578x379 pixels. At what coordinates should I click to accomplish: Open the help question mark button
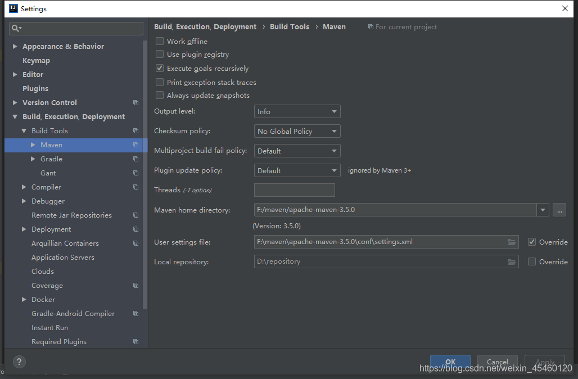pyautogui.click(x=19, y=362)
